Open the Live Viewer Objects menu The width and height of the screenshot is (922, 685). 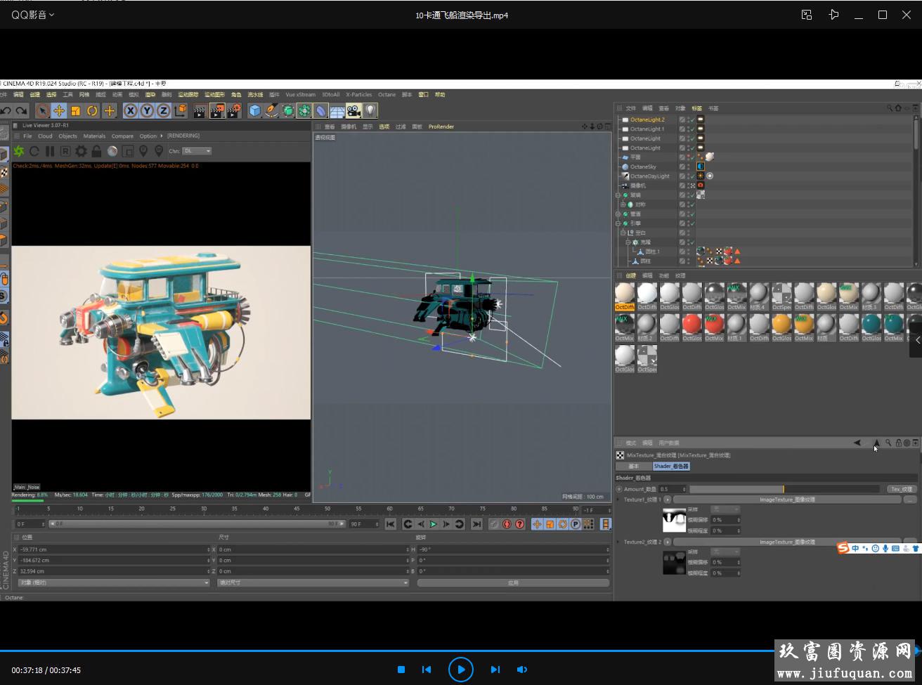point(67,136)
